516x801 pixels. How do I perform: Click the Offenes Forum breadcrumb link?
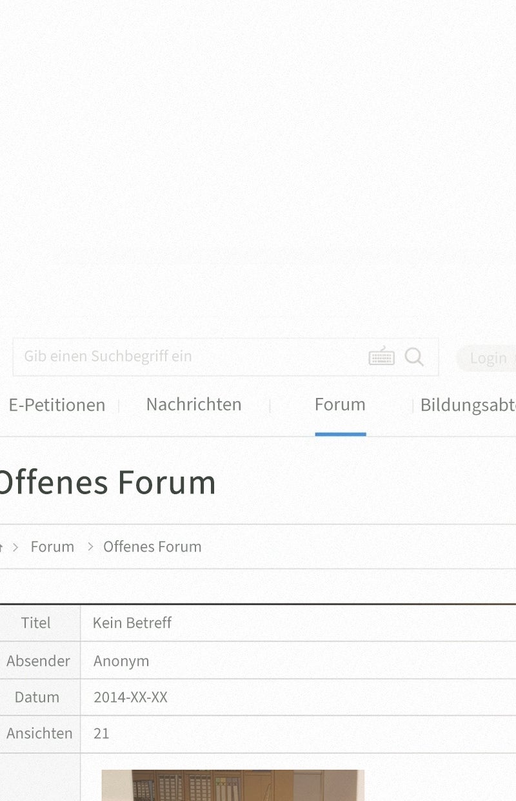[152, 546]
